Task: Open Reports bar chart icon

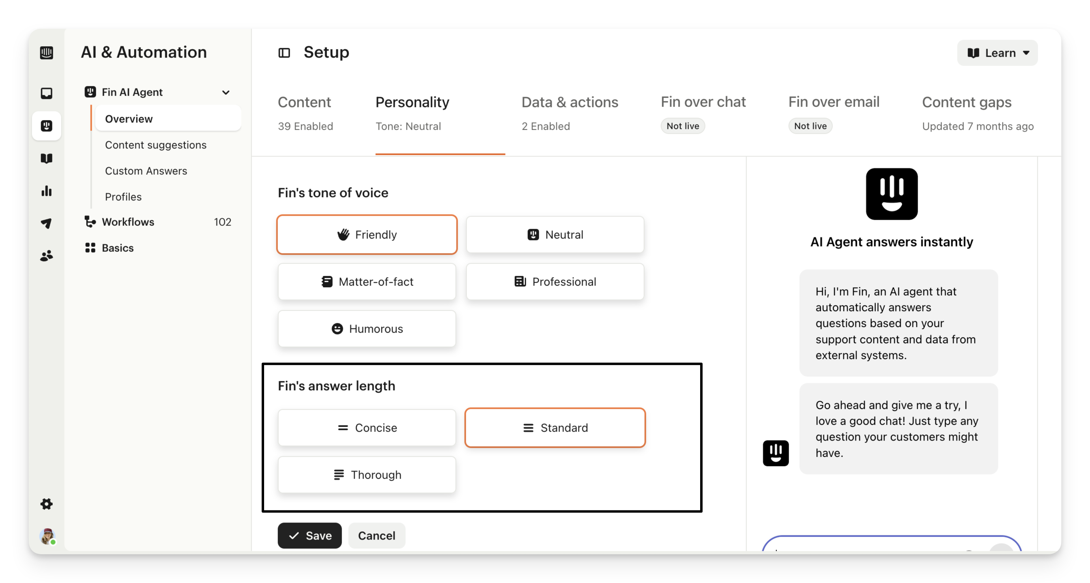Action: pos(47,191)
